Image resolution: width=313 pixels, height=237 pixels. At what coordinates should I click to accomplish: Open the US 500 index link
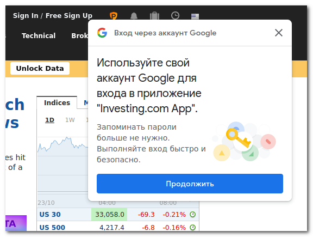[52, 227]
